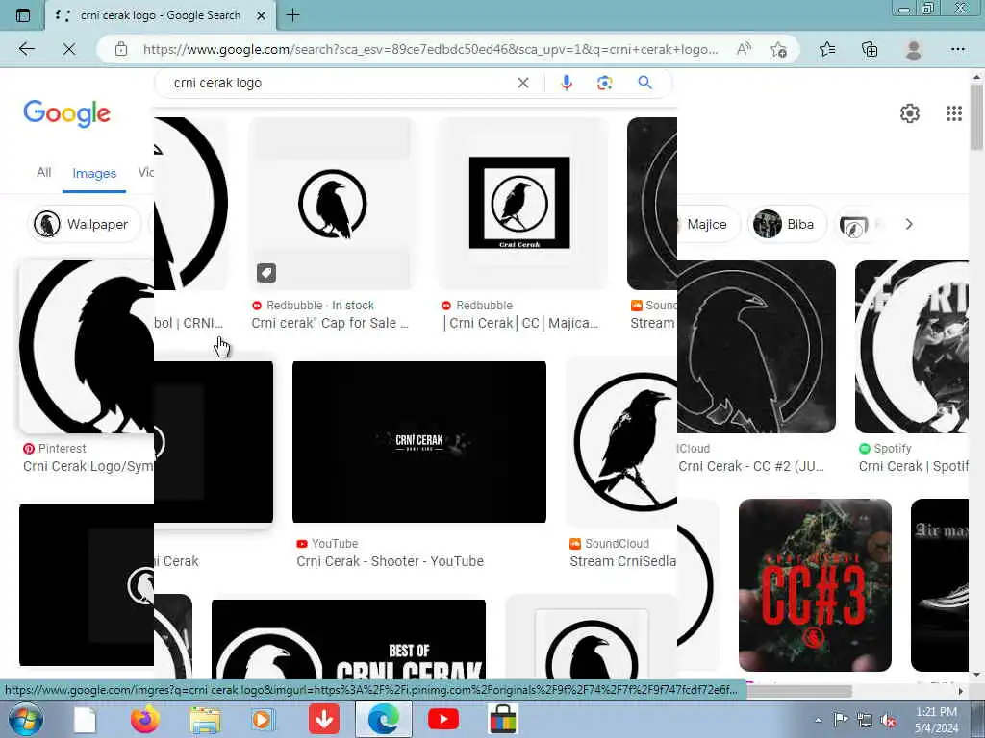Screen dimensions: 985x738
Task: Open the framed Crni Cerak Redbubble thumbnail
Action: coord(520,204)
